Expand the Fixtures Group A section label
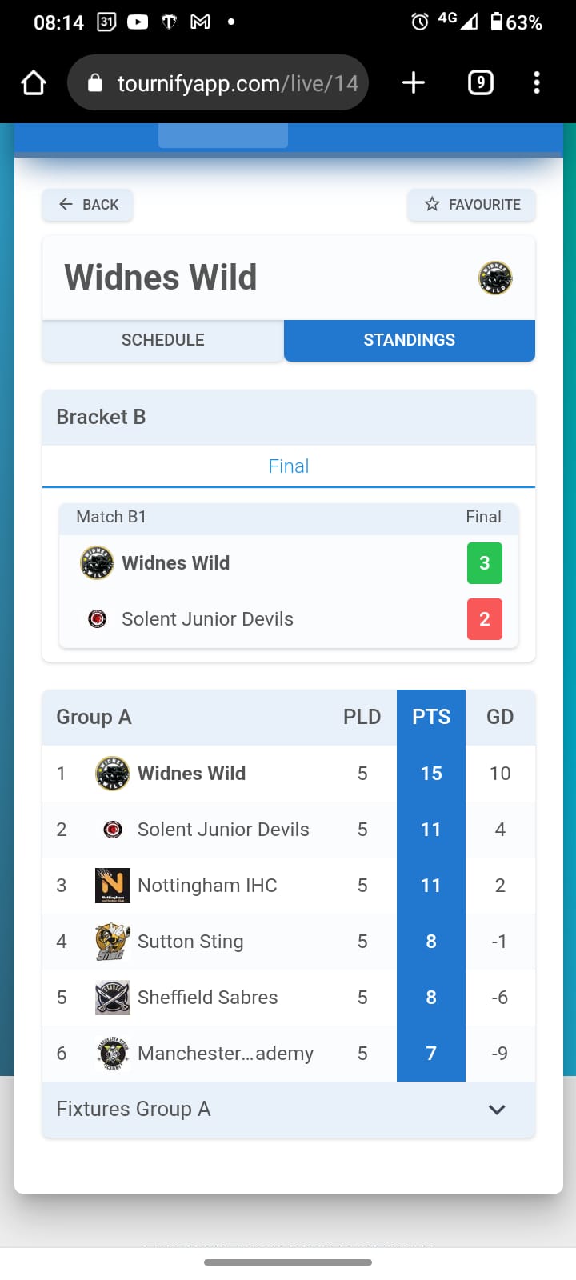 (x=134, y=1109)
